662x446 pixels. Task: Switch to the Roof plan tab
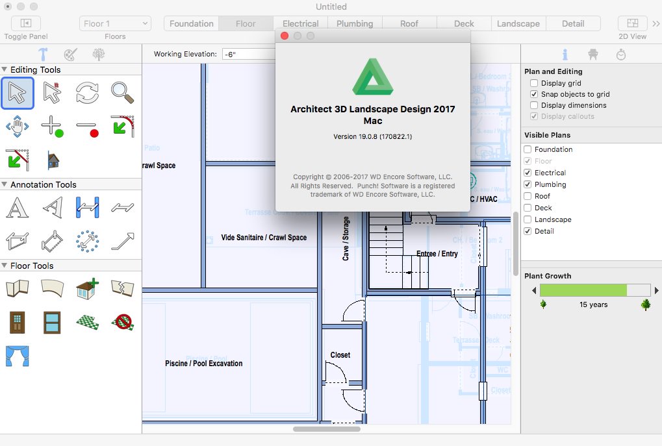[x=409, y=23]
